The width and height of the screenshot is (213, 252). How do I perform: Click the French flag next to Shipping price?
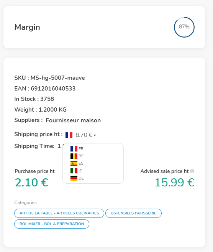coord(69,135)
